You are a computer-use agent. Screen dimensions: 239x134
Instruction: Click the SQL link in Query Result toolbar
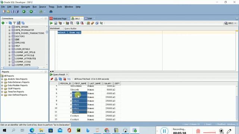[69, 79]
